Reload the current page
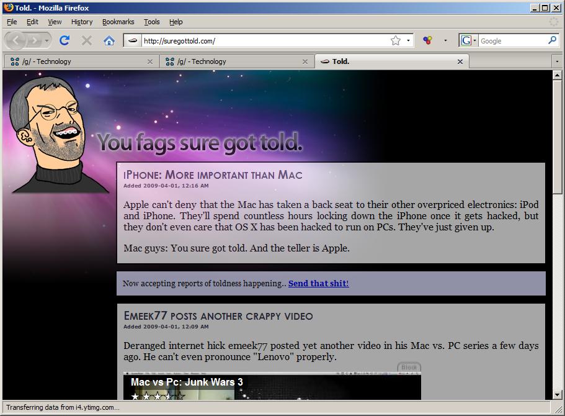The width and height of the screenshot is (565, 416). coord(64,41)
